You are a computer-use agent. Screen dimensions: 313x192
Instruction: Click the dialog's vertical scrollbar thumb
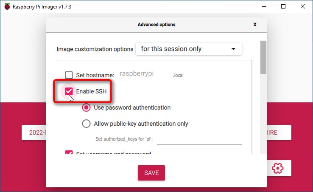263,57
